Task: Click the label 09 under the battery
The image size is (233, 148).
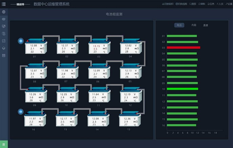Action: [35, 105]
